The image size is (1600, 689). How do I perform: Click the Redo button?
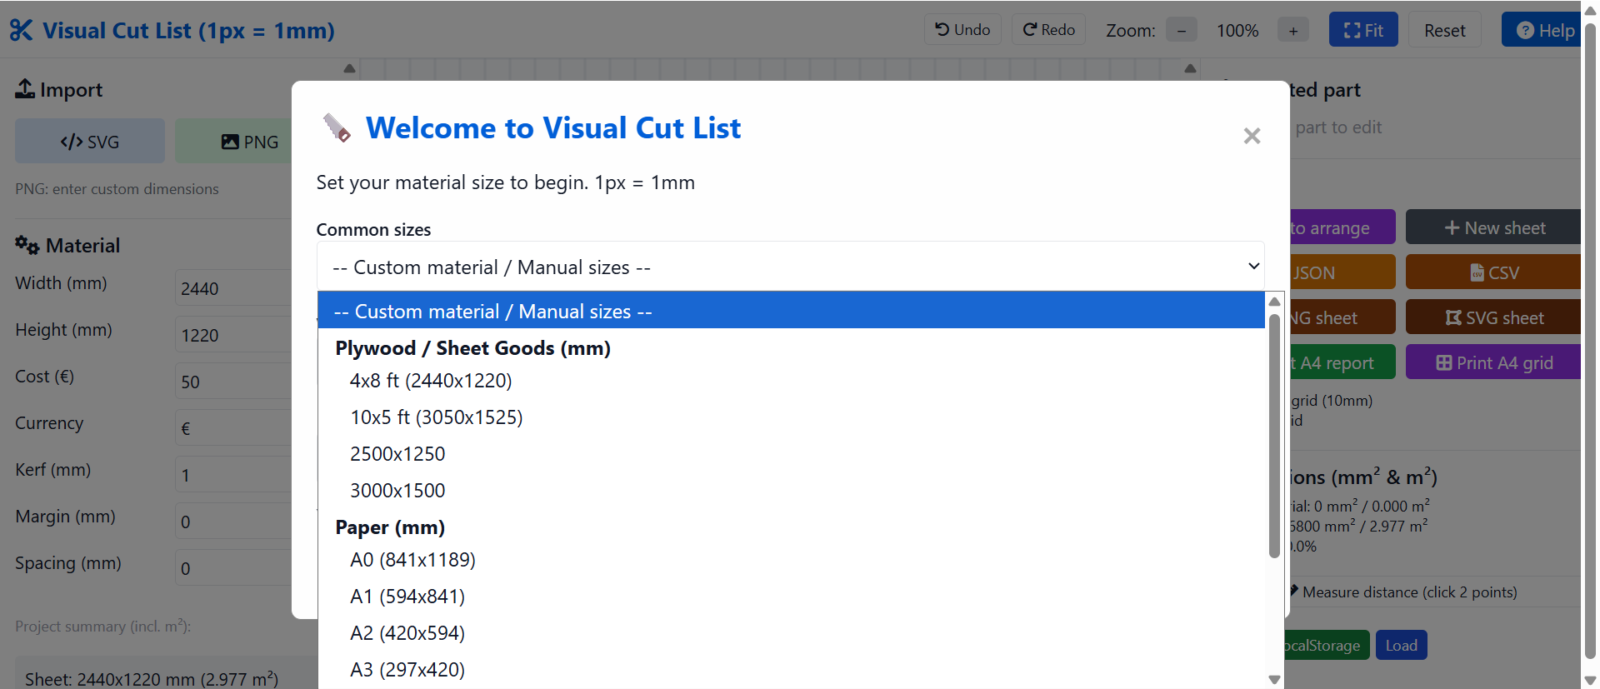click(x=1049, y=30)
